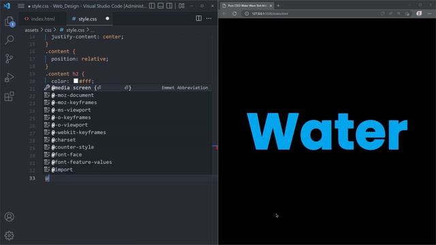
Task: Select the Pure CSS Water Wave browser tab
Action: click(247, 5)
